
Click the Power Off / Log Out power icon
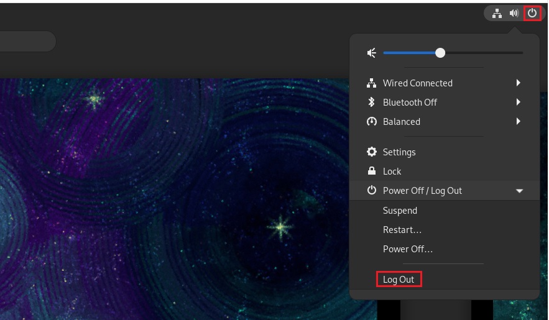coord(372,191)
